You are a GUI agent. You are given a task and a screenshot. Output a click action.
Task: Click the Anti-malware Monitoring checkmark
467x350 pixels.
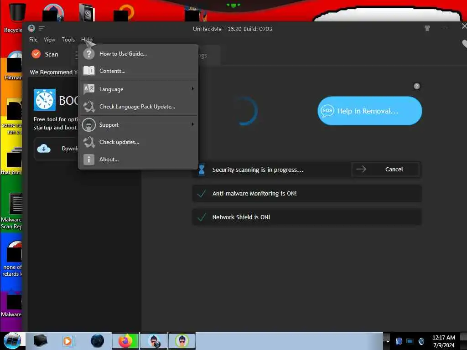pos(202,194)
